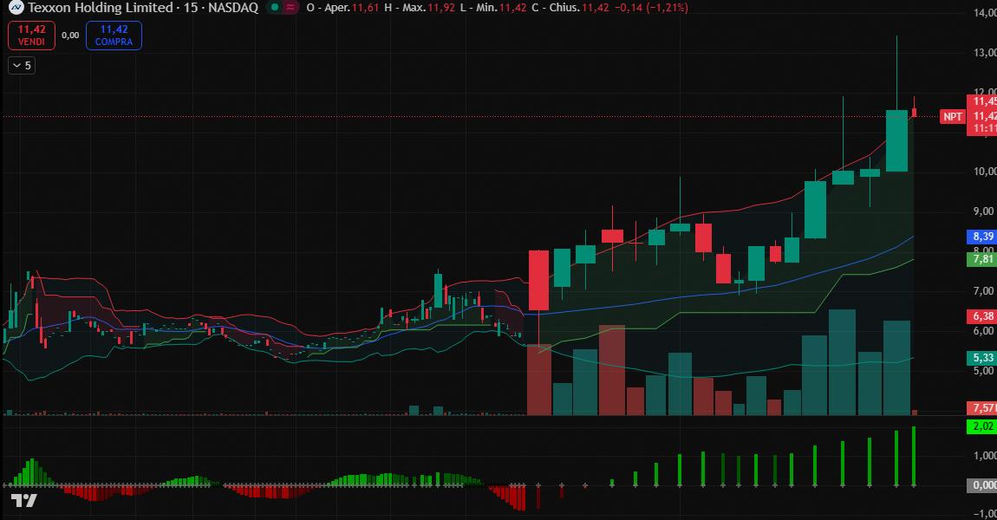The height and width of the screenshot is (520, 997).
Task: Click the blue COMPRA buy button
Action: tap(114, 35)
